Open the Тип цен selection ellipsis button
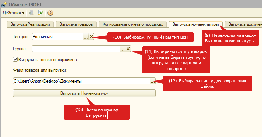This screenshot has height=137, width=262. pyautogui.click(x=86, y=37)
